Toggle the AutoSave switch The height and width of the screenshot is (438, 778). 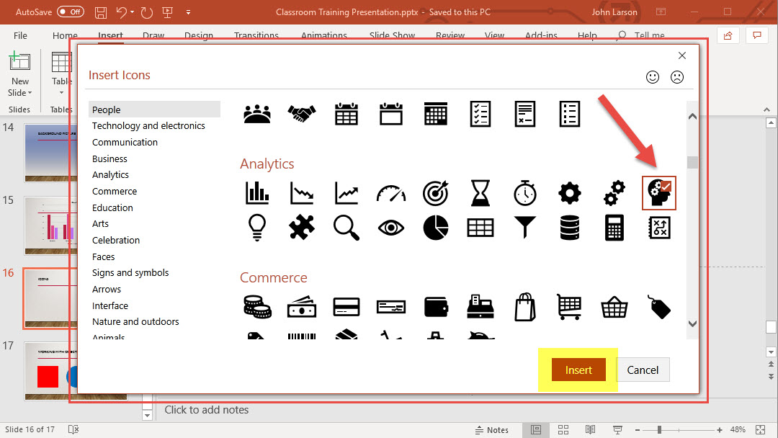(x=70, y=12)
